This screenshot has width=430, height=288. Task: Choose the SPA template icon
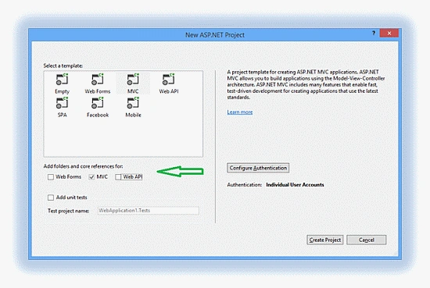point(62,103)
